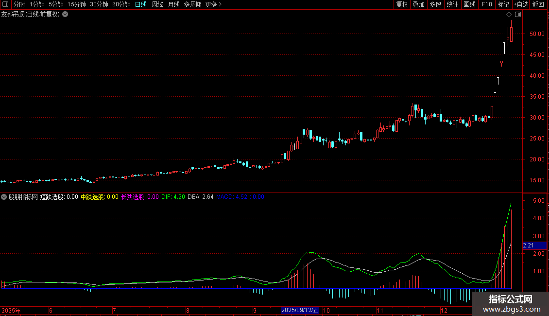Click the 中跌选股 yellow indicator label
Screen dimensions: 549x316
[x=100, y=197]
